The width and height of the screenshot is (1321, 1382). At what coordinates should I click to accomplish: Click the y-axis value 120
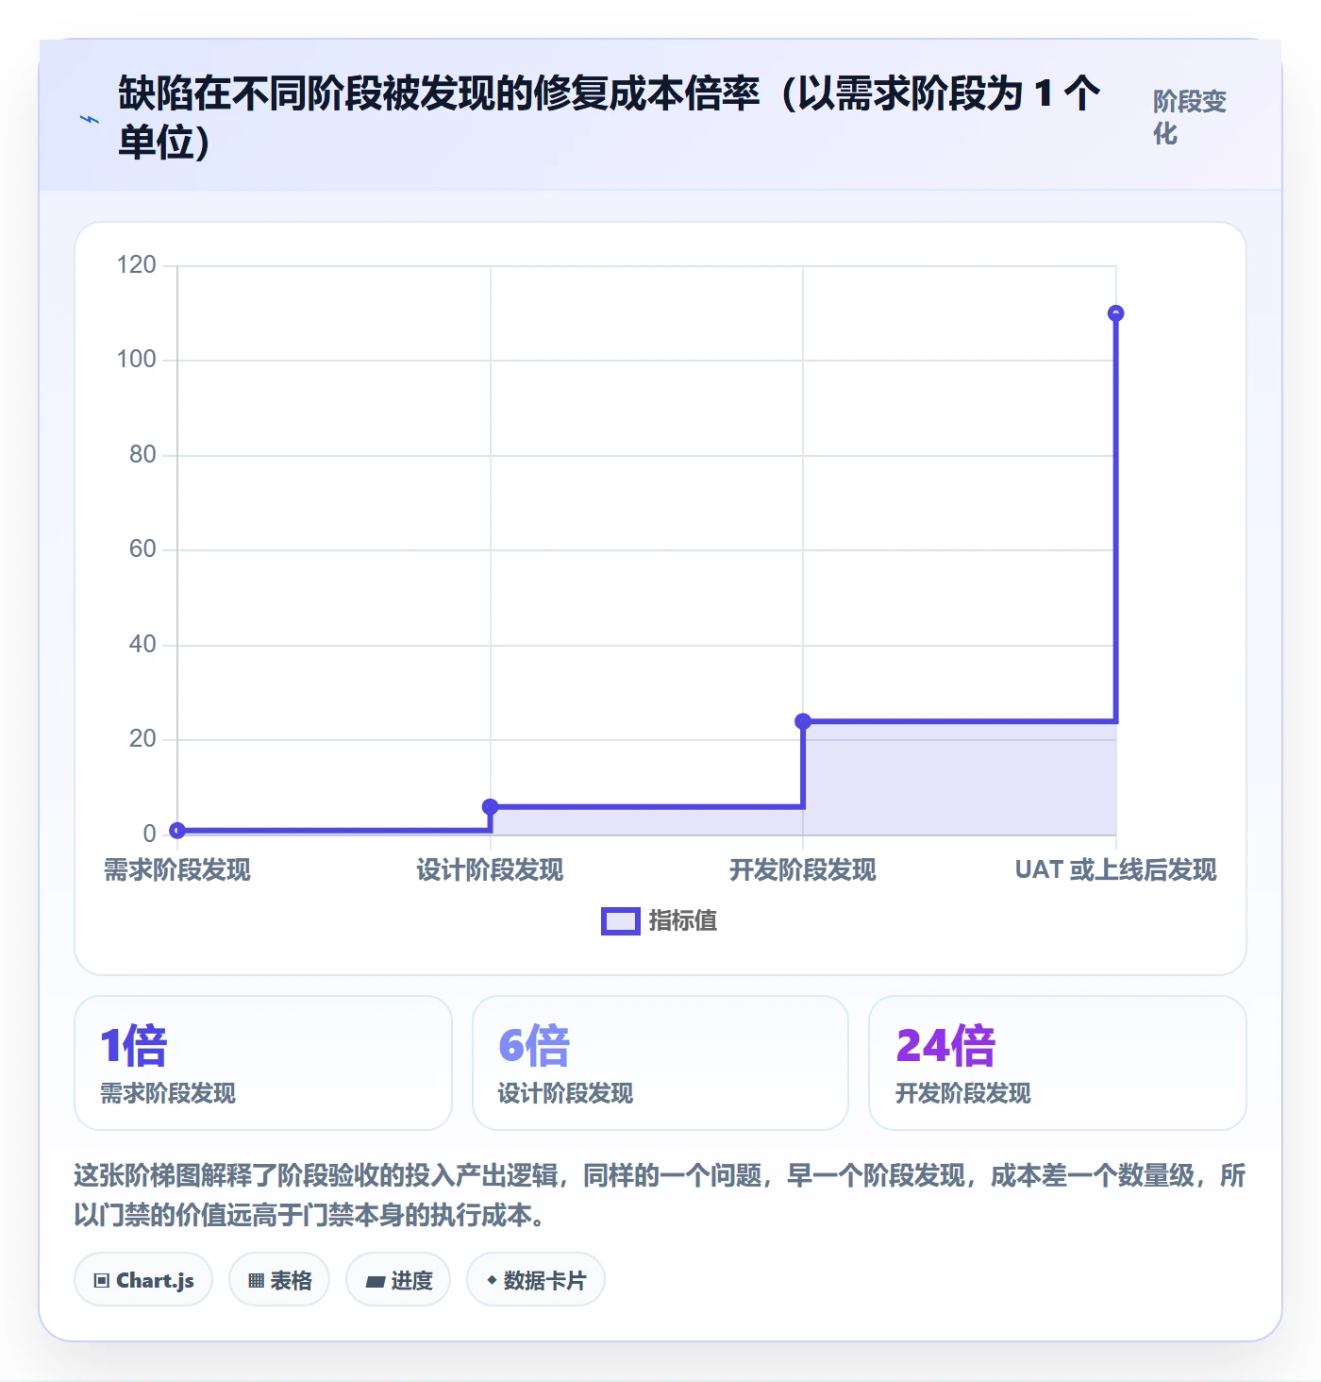(137, 265)
